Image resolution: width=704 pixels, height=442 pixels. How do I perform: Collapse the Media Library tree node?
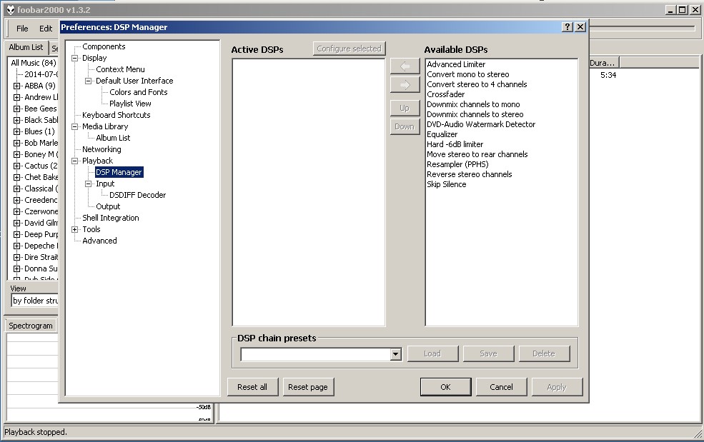click(x=75, y=126)
